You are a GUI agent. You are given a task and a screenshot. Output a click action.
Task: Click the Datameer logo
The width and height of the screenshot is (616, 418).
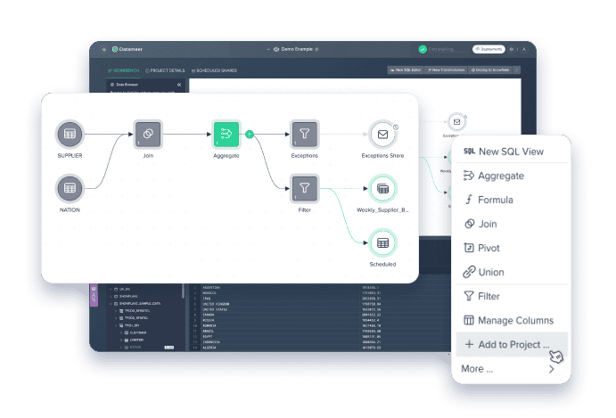pos(127,50)
